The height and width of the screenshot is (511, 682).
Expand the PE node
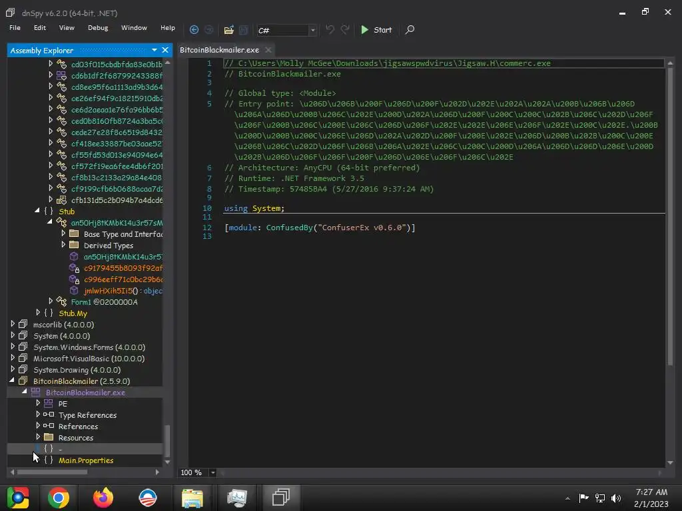[38, 403]
